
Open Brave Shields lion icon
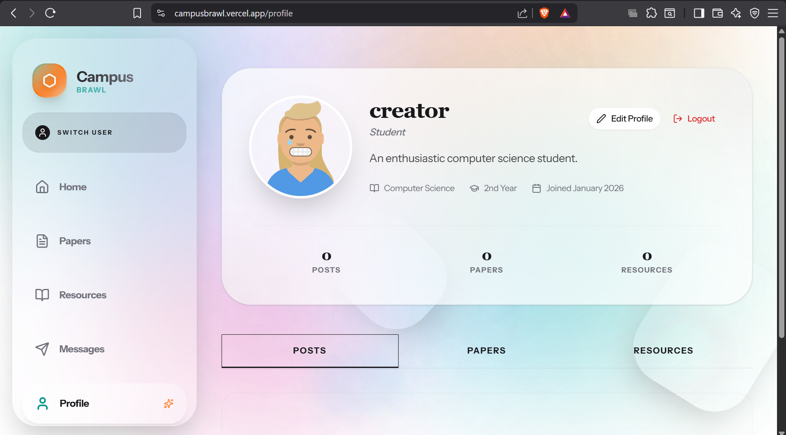[544, 13]
